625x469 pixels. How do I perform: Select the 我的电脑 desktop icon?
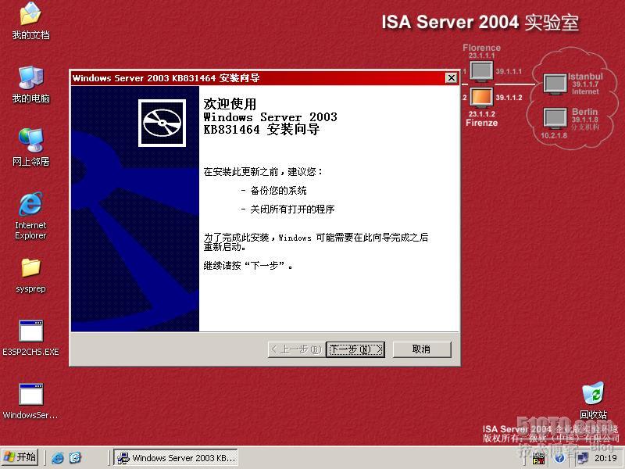pos(30,84)
